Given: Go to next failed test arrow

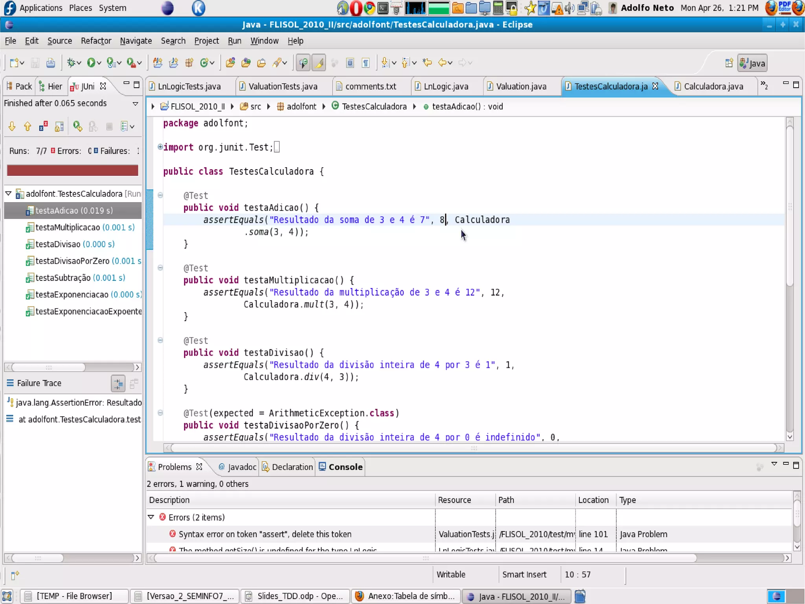Looking at the screenshot, I should tap(12, 126).
